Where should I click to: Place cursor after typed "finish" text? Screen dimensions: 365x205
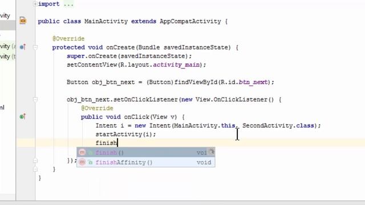[x=117, y=143]
